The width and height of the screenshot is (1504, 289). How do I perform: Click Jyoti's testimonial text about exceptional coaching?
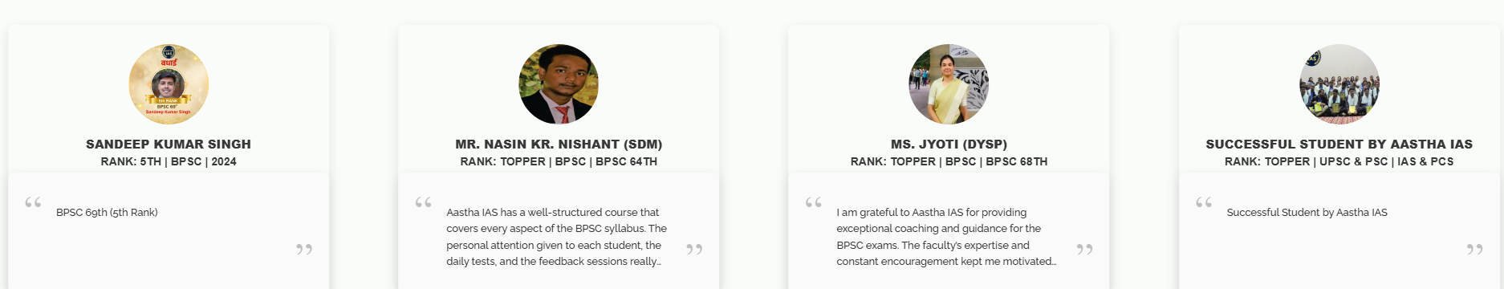(x=946, y=237)
